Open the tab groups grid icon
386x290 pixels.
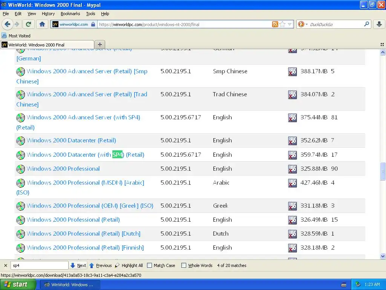pyautogui.click(x=382, y=45)
